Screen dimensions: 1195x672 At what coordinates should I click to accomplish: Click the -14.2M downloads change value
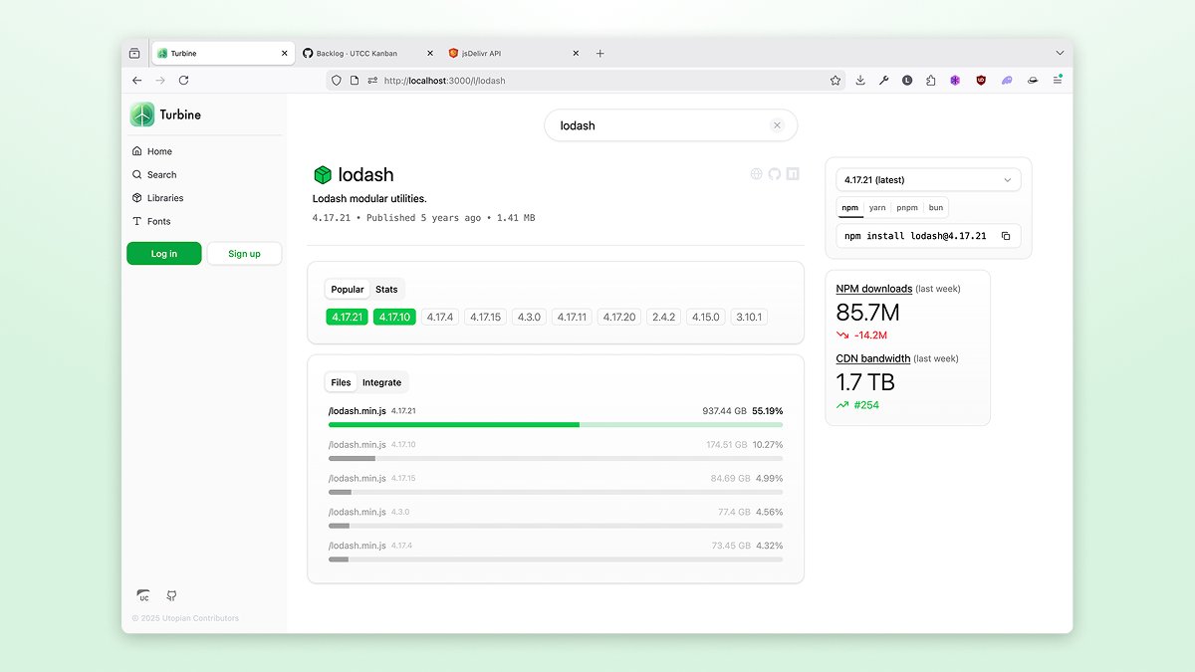coord(869,336)
